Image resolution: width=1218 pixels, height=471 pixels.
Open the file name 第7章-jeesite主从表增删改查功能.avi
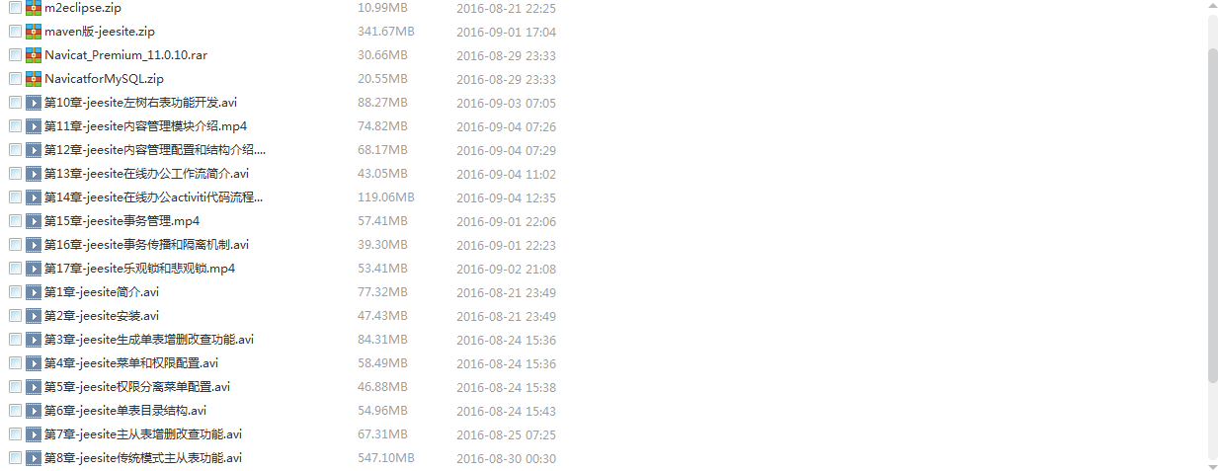click(x=143, y=434)
